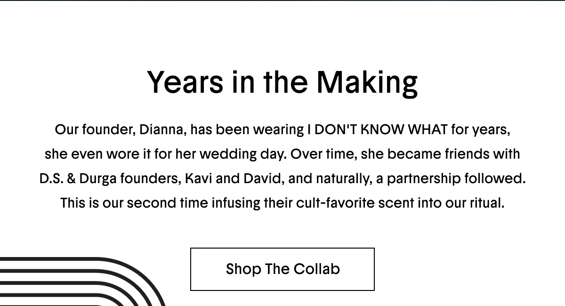Click the dark top border line

pos(282,0)
